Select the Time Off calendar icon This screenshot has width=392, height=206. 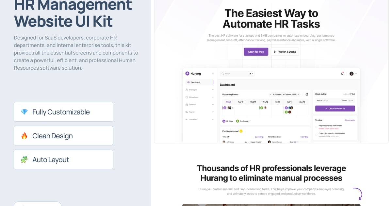click(x=187, y=104)
